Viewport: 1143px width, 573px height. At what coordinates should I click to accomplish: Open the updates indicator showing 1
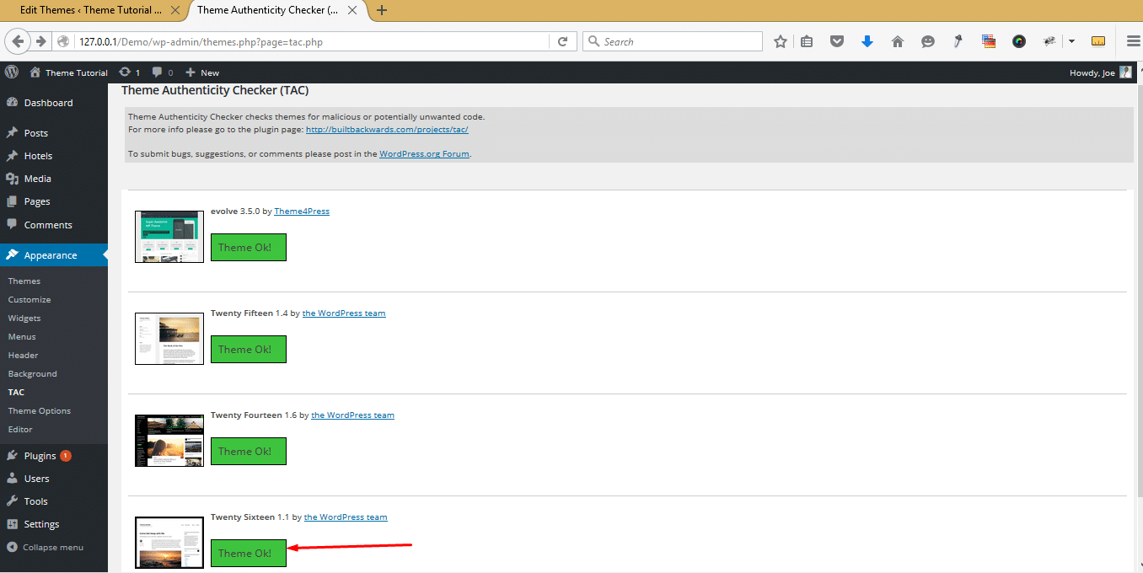point(130,72)
